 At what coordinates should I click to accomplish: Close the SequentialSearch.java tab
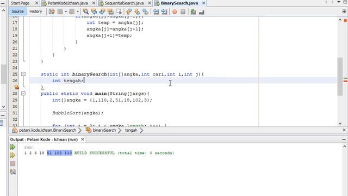click(x=150, y=3)
